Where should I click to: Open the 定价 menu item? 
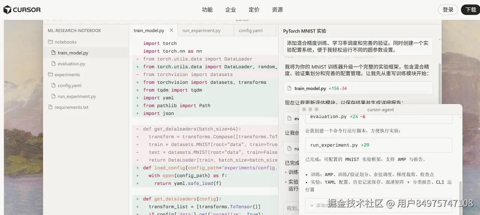pos(254,10)
